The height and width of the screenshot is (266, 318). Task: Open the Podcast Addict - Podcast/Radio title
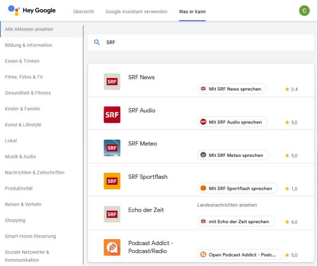[151, 247]
